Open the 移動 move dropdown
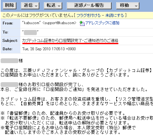This screenshot has width=153, height=136. (x=128, y=5)
